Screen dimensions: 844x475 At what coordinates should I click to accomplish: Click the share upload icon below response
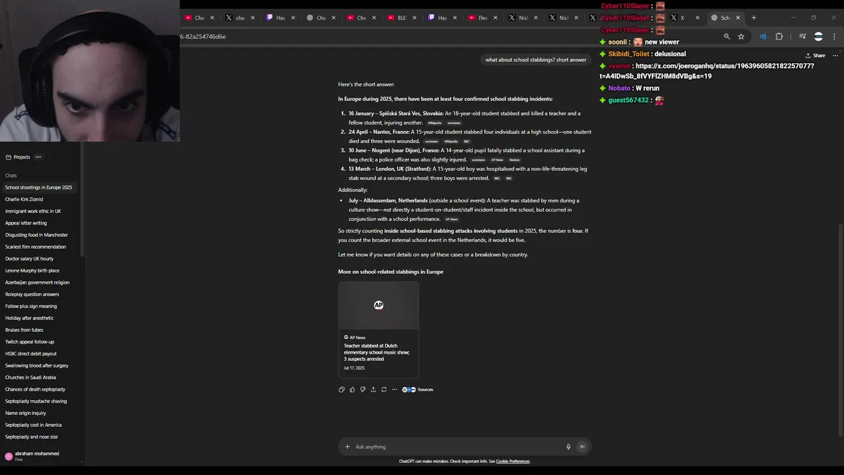pyautogui.click(x=373, y=389)
